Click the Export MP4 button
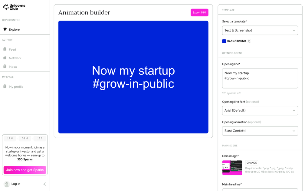Screen dimensions: 305x191 199,12
